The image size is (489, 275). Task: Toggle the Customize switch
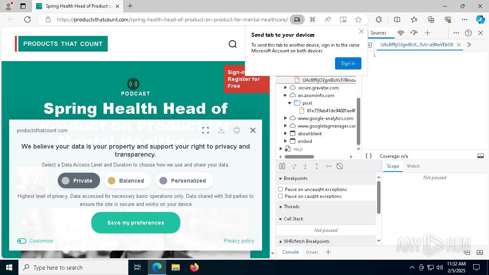point(22,241)
